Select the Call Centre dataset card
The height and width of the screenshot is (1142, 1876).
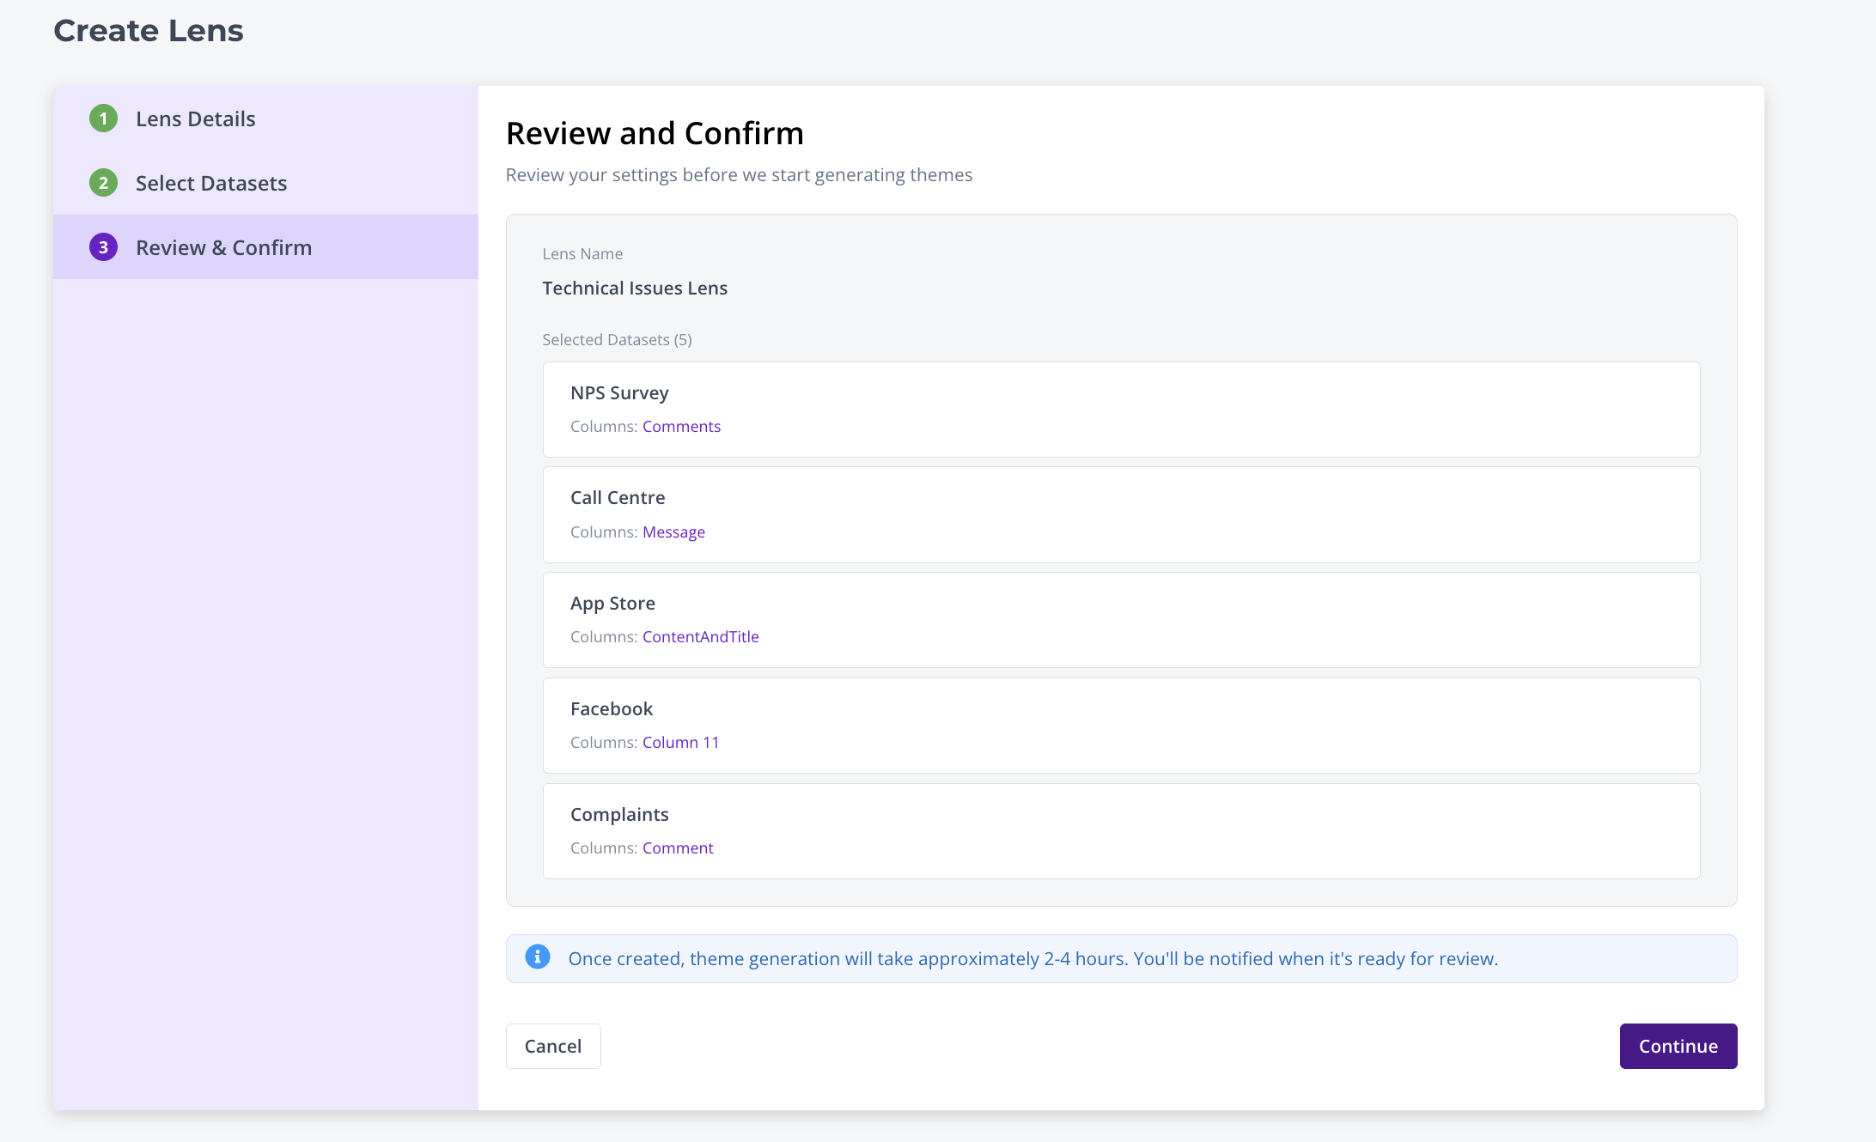click(1121, 514)
